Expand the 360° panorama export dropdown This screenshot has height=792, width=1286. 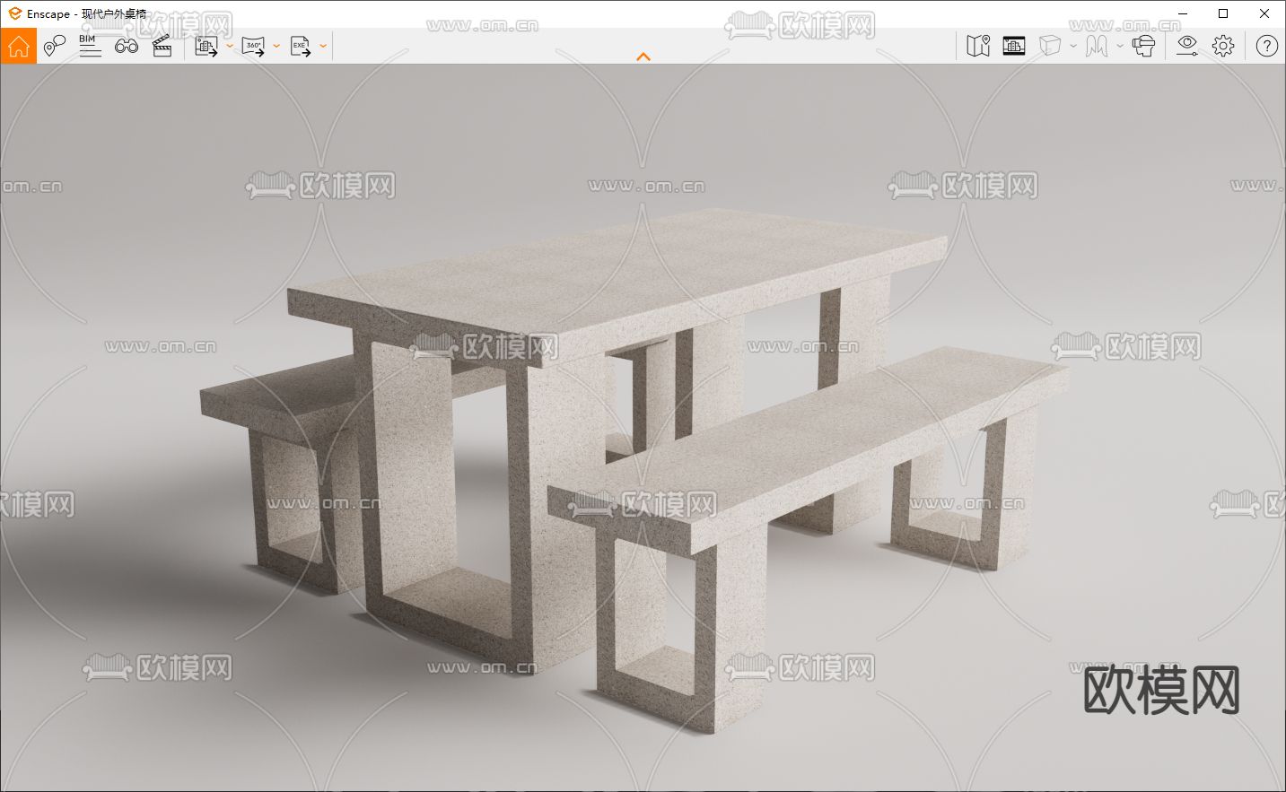pos(276,46)
